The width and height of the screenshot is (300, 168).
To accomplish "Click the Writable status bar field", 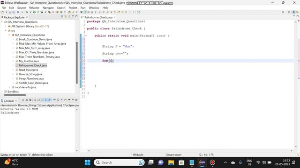I will tap(138, 154).
